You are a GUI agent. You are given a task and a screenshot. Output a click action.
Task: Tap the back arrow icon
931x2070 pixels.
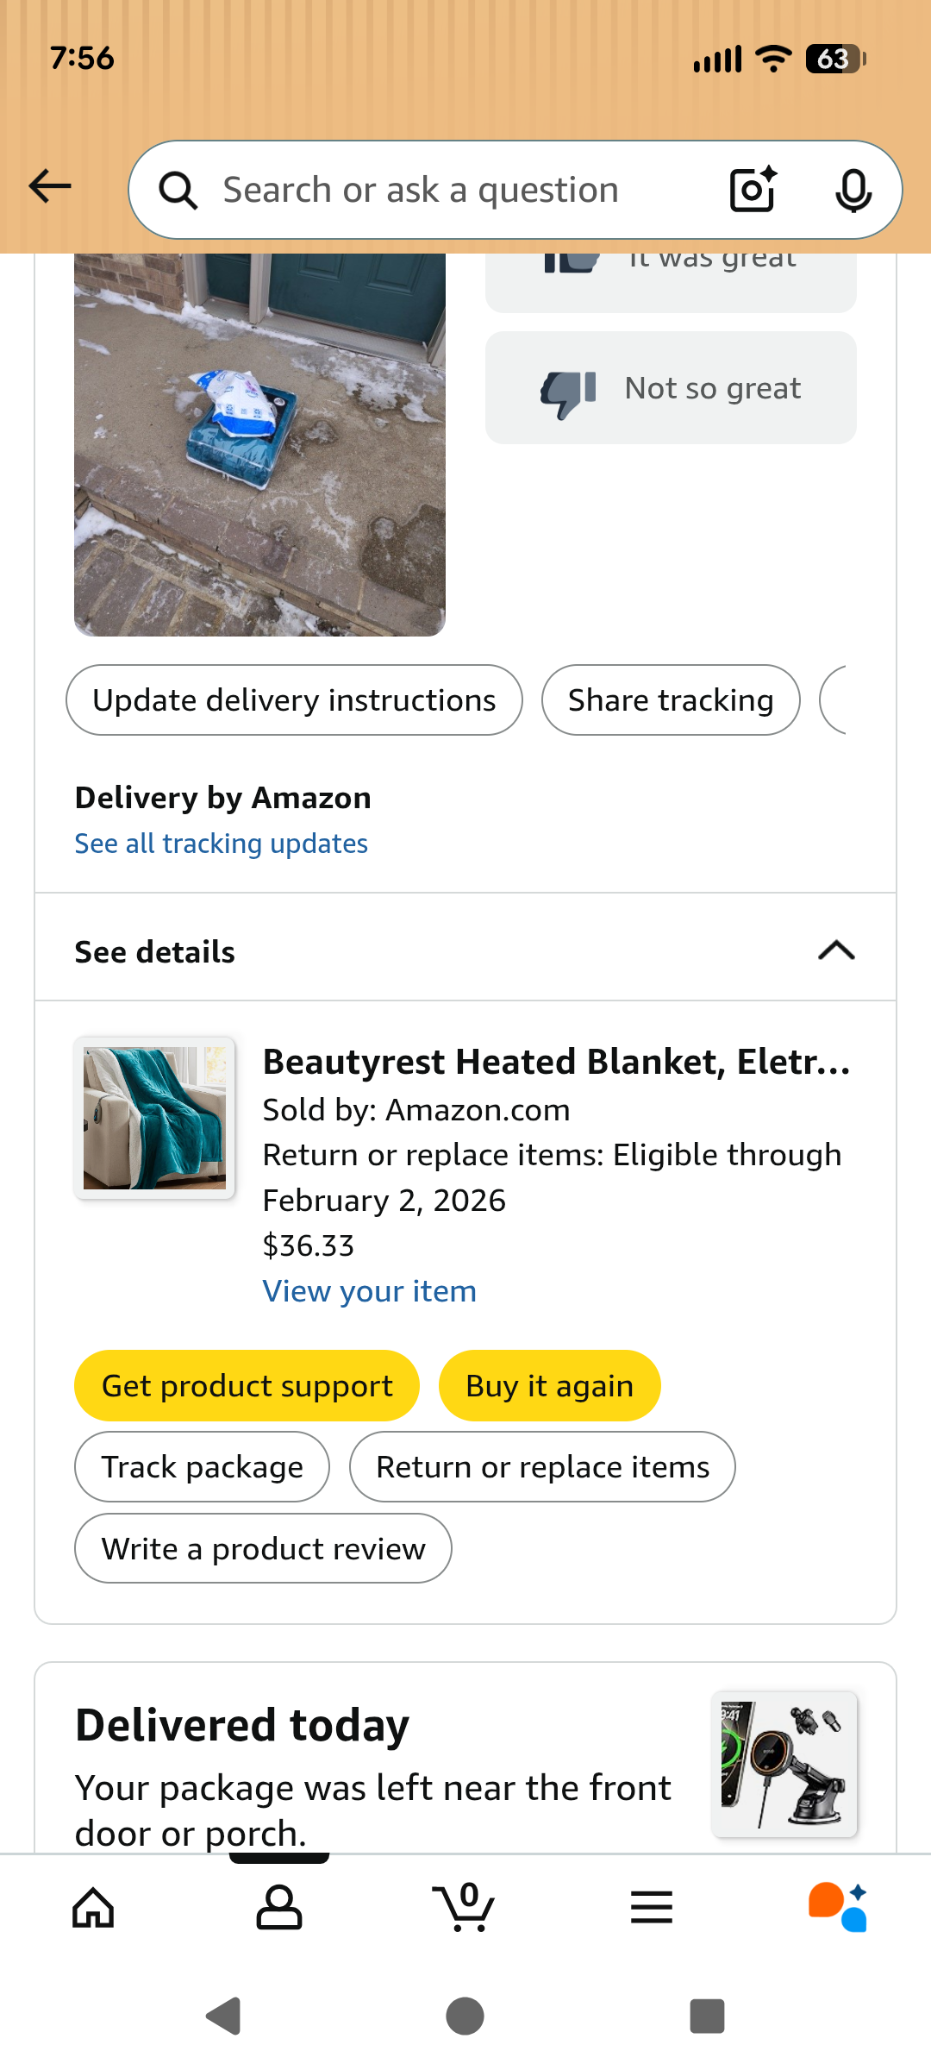tap(50, 186)
